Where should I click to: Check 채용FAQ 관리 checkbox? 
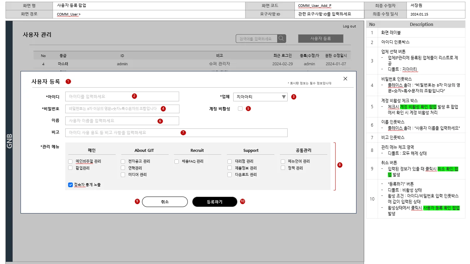coord(177,161)
